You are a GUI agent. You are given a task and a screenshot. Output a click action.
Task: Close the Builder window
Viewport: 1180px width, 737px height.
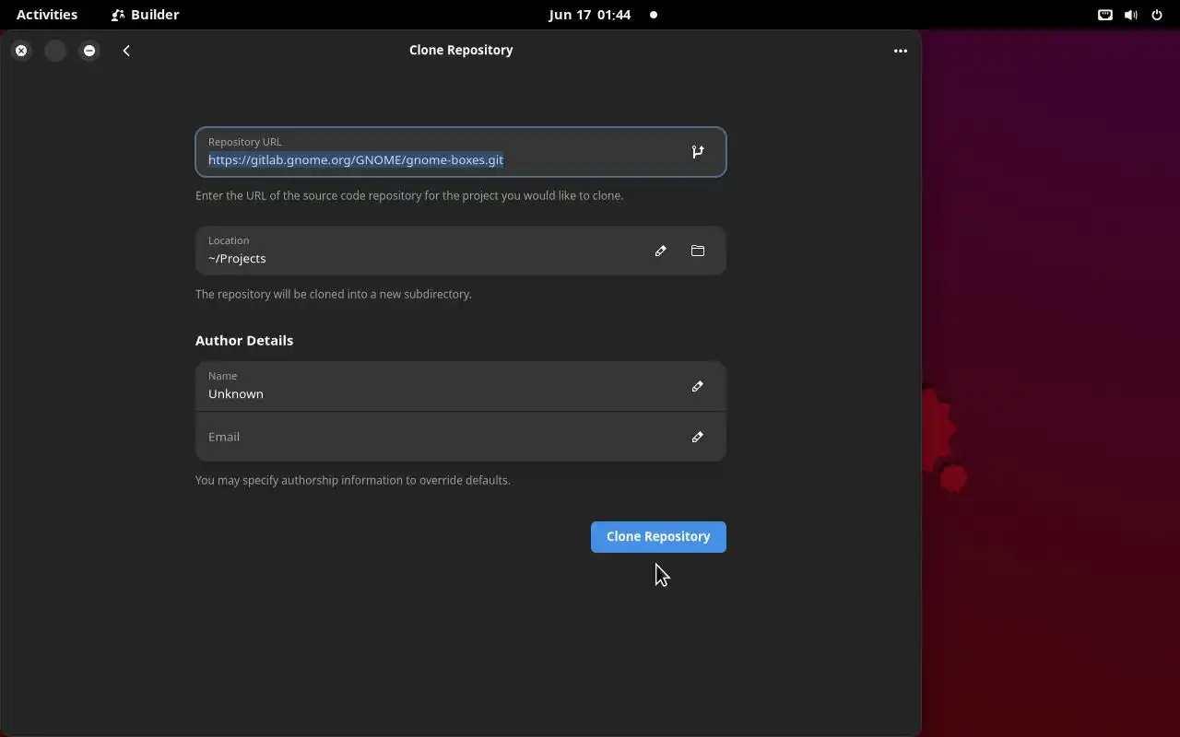click(21, 51)
